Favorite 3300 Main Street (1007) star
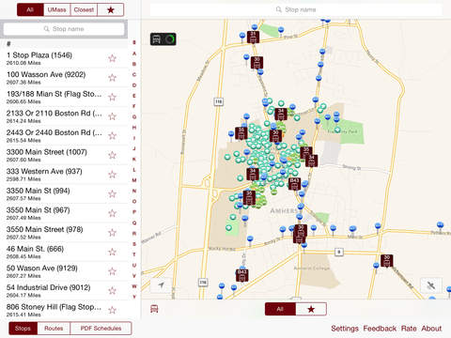Screen dimensions: 451x338 coord(112,155)
